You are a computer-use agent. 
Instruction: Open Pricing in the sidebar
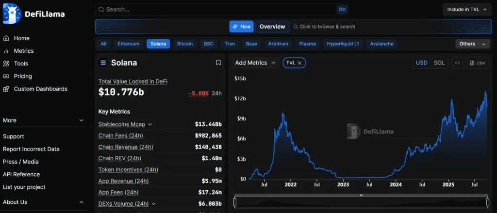pyautogui.click(x=23, y=76)
